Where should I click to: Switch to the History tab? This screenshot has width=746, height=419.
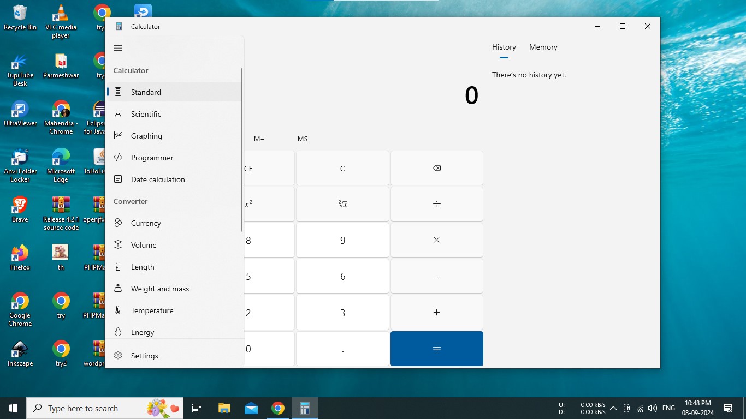tap(504, 47)
